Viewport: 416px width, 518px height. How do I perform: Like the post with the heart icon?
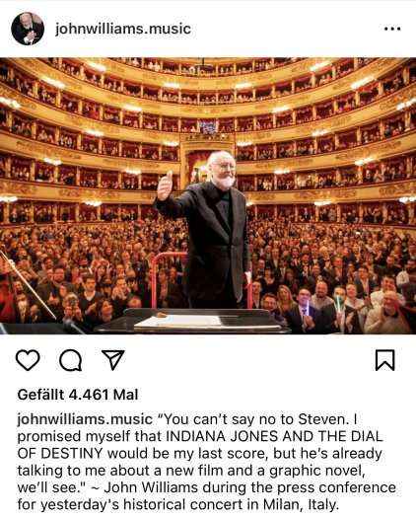pyautogui.click(x=28, y=360)
